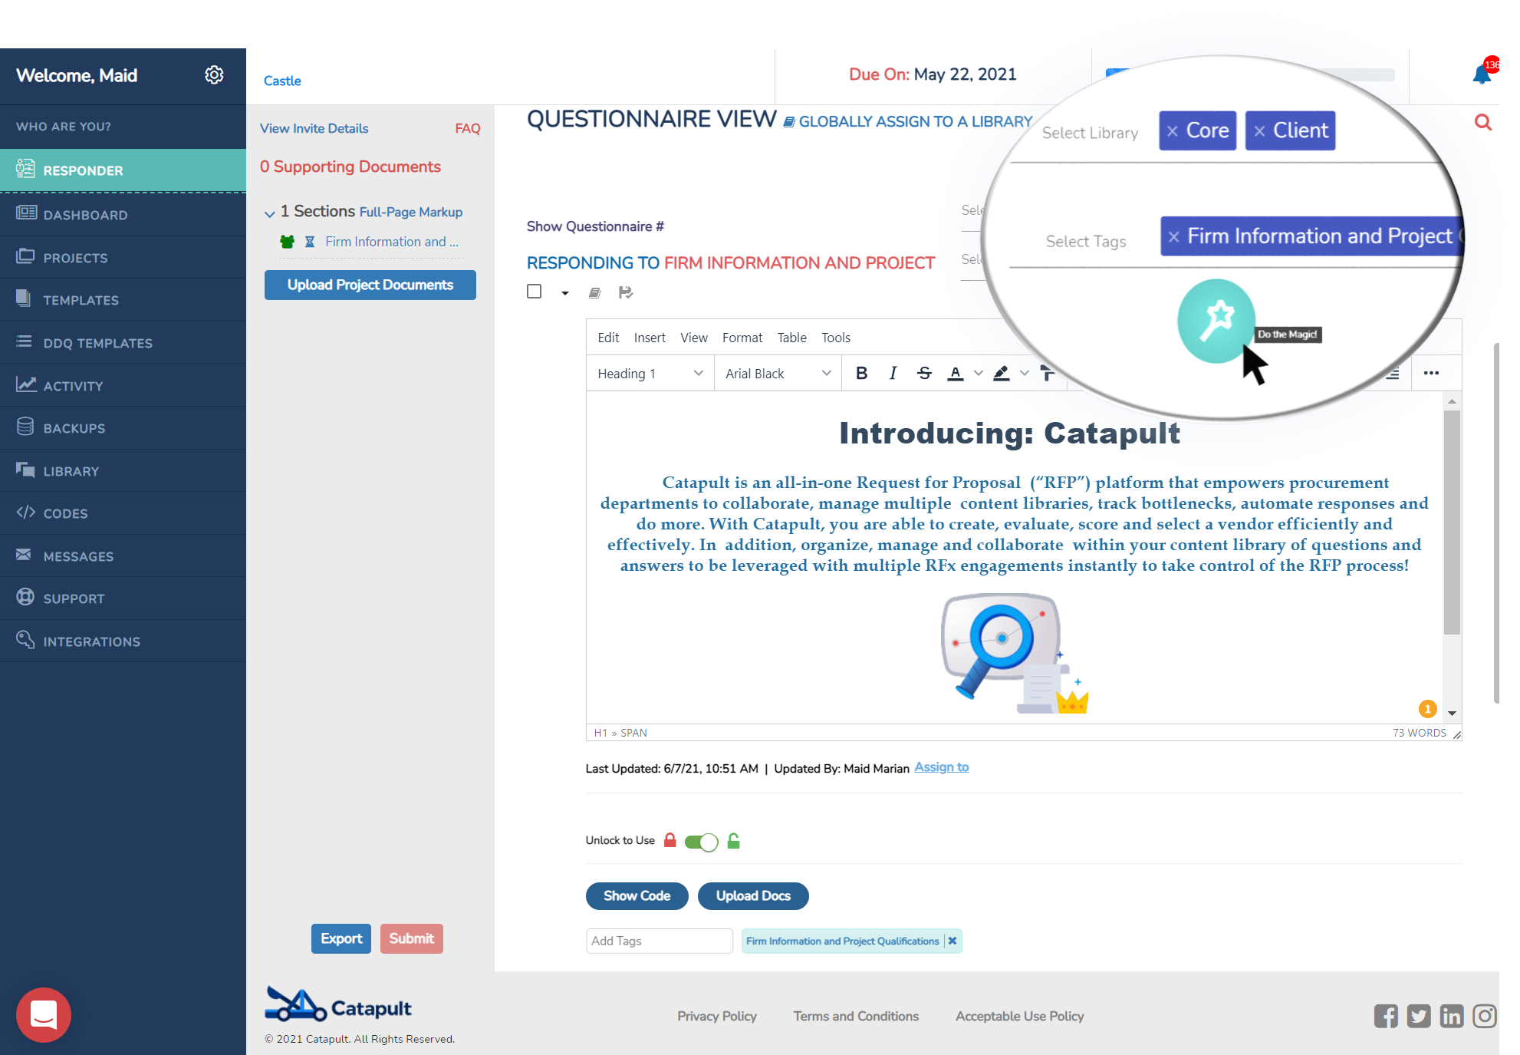The height and width of the screenshot is (1055, 1520).
Task: Collapse the 1 Sections tree chevron
Action: [269, 213]
